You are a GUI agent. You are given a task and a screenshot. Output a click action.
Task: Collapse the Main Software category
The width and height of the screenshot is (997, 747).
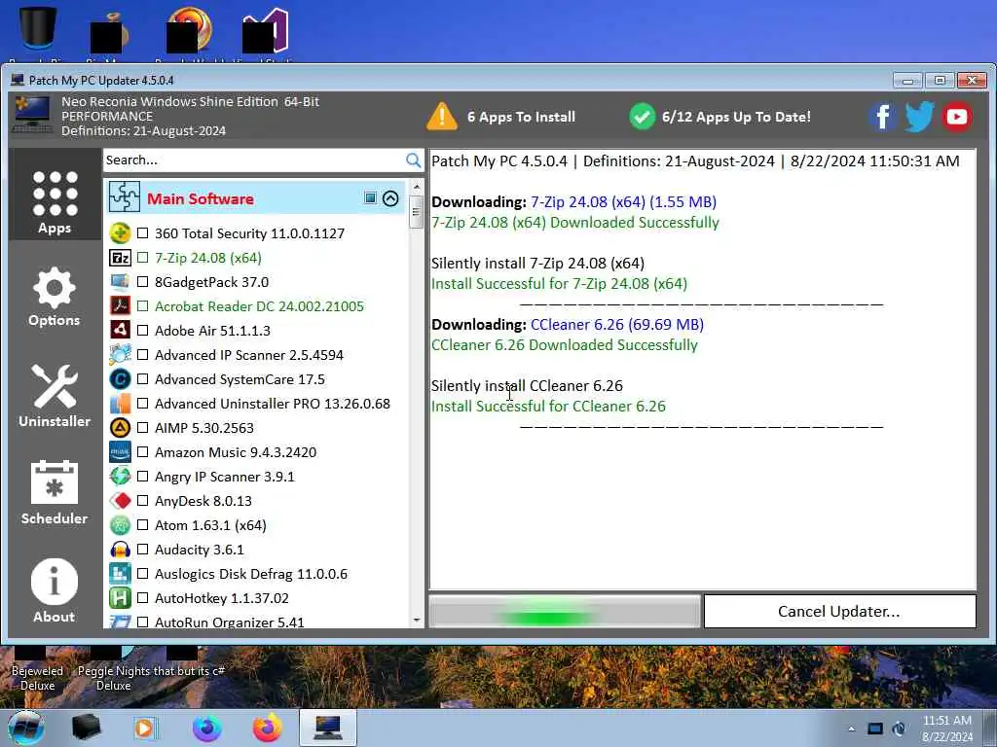pyautogui.click(x=390, y=198)
